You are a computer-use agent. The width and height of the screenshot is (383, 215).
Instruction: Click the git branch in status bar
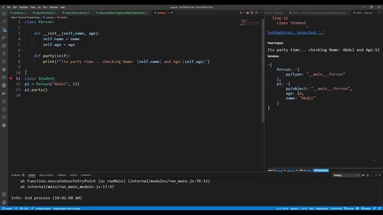coord(7,208)
